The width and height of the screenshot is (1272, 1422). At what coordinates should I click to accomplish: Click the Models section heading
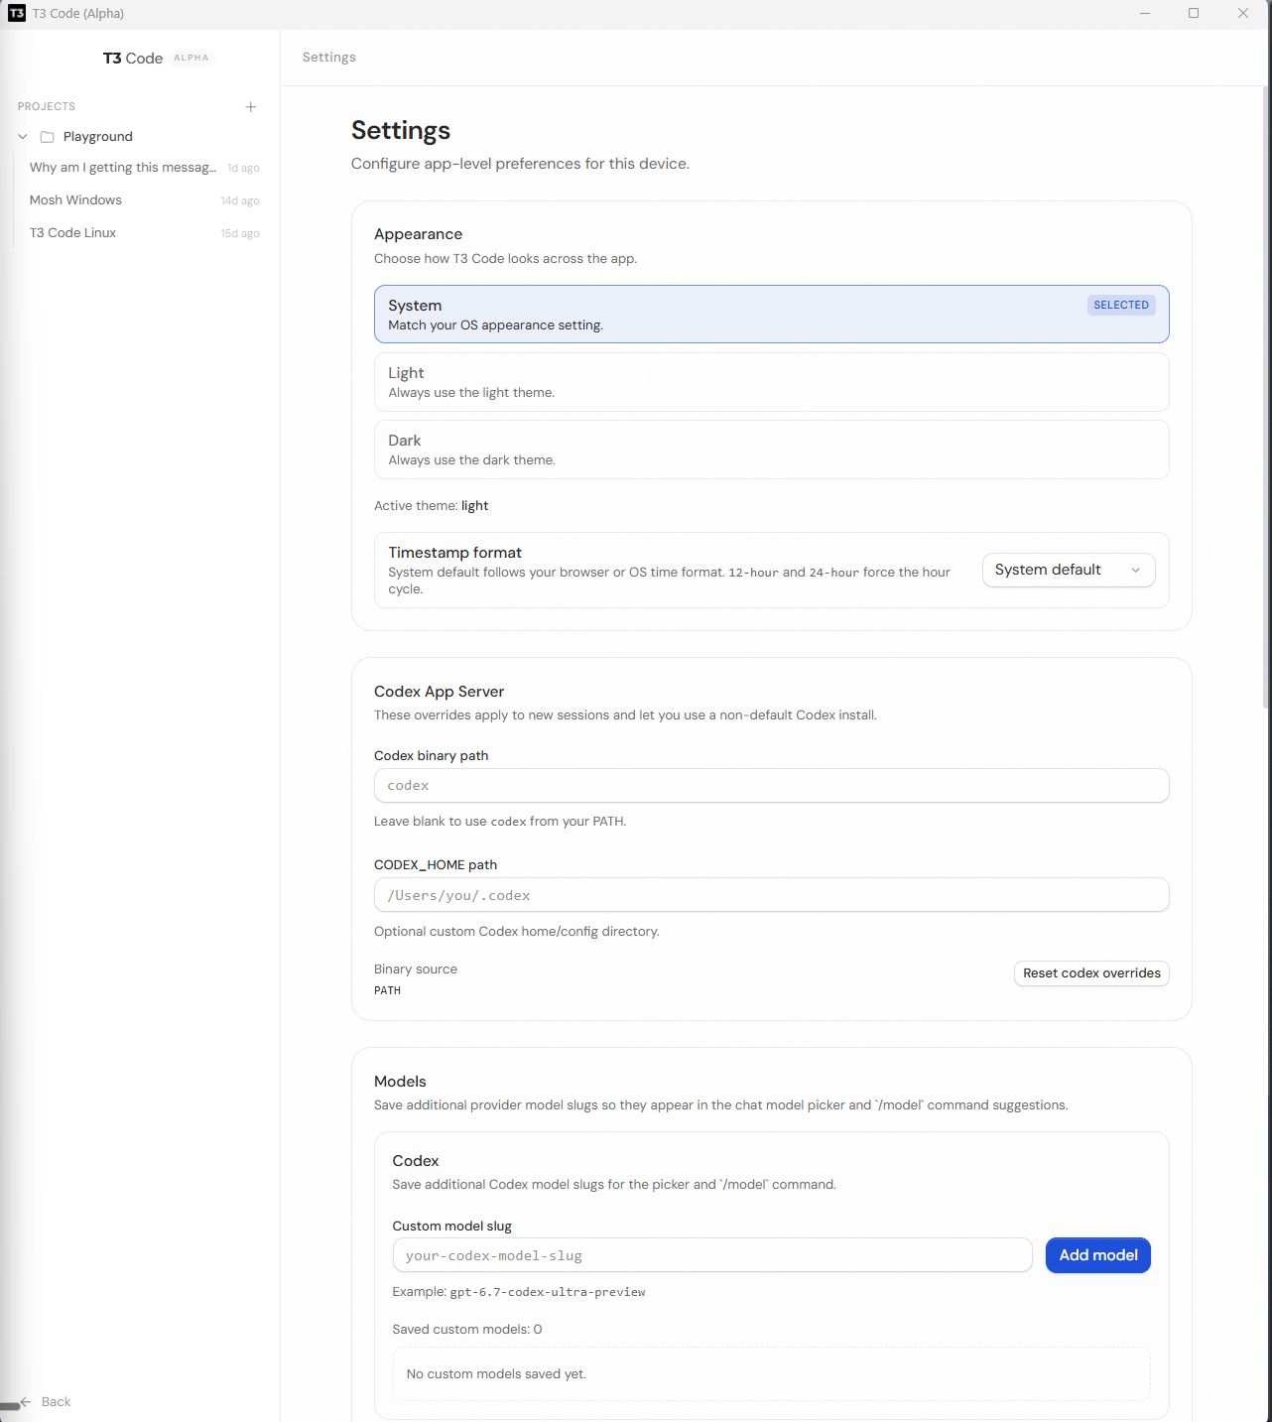[400, 1082]
